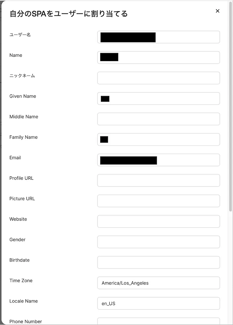Click the Website input field
Viewport: 233px width, 325px height.
tap(159, 221)
